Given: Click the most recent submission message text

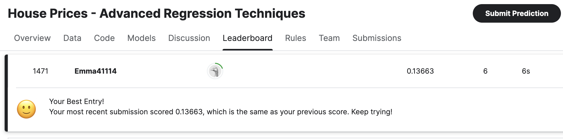Looking at the screenshot, I should pyautogui.click(x=220, y=112).
